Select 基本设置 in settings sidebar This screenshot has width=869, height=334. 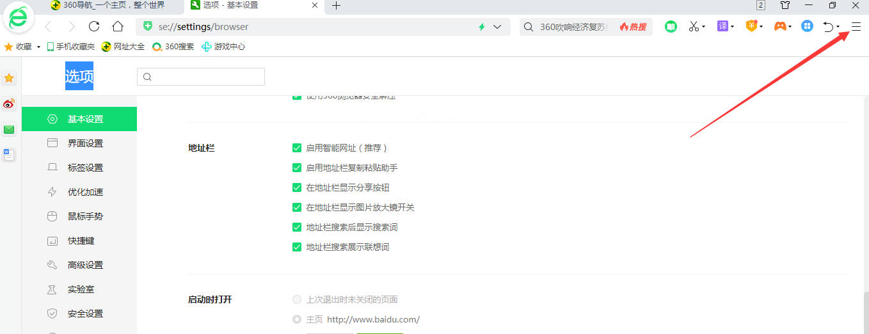(x=79, y=119)
